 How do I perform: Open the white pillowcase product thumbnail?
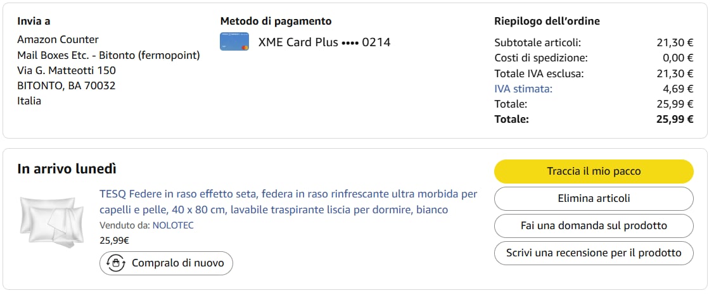(x=52, y=219)
